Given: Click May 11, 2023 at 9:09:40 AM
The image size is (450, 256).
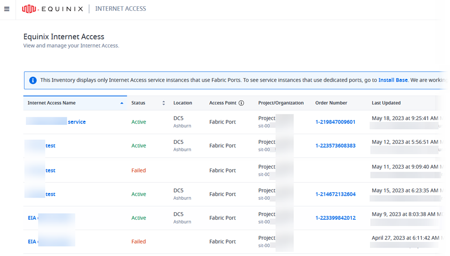Looking at the screenshot, I should (x=404, y=166).
